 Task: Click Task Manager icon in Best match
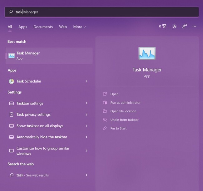12,56
